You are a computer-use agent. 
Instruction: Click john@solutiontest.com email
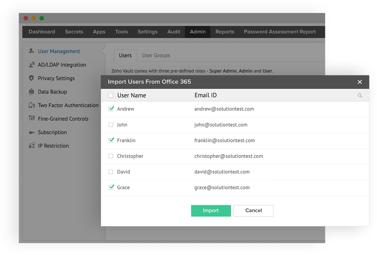pyautogui.click(x=221, y=125)
